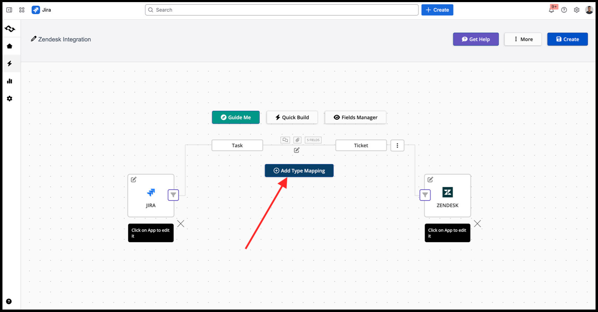Click the Jira logo in top bar

[36, 10]
